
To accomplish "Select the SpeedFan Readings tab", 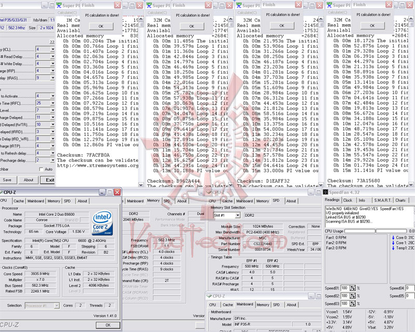I will pyautogui.click(x=332, y=200).
